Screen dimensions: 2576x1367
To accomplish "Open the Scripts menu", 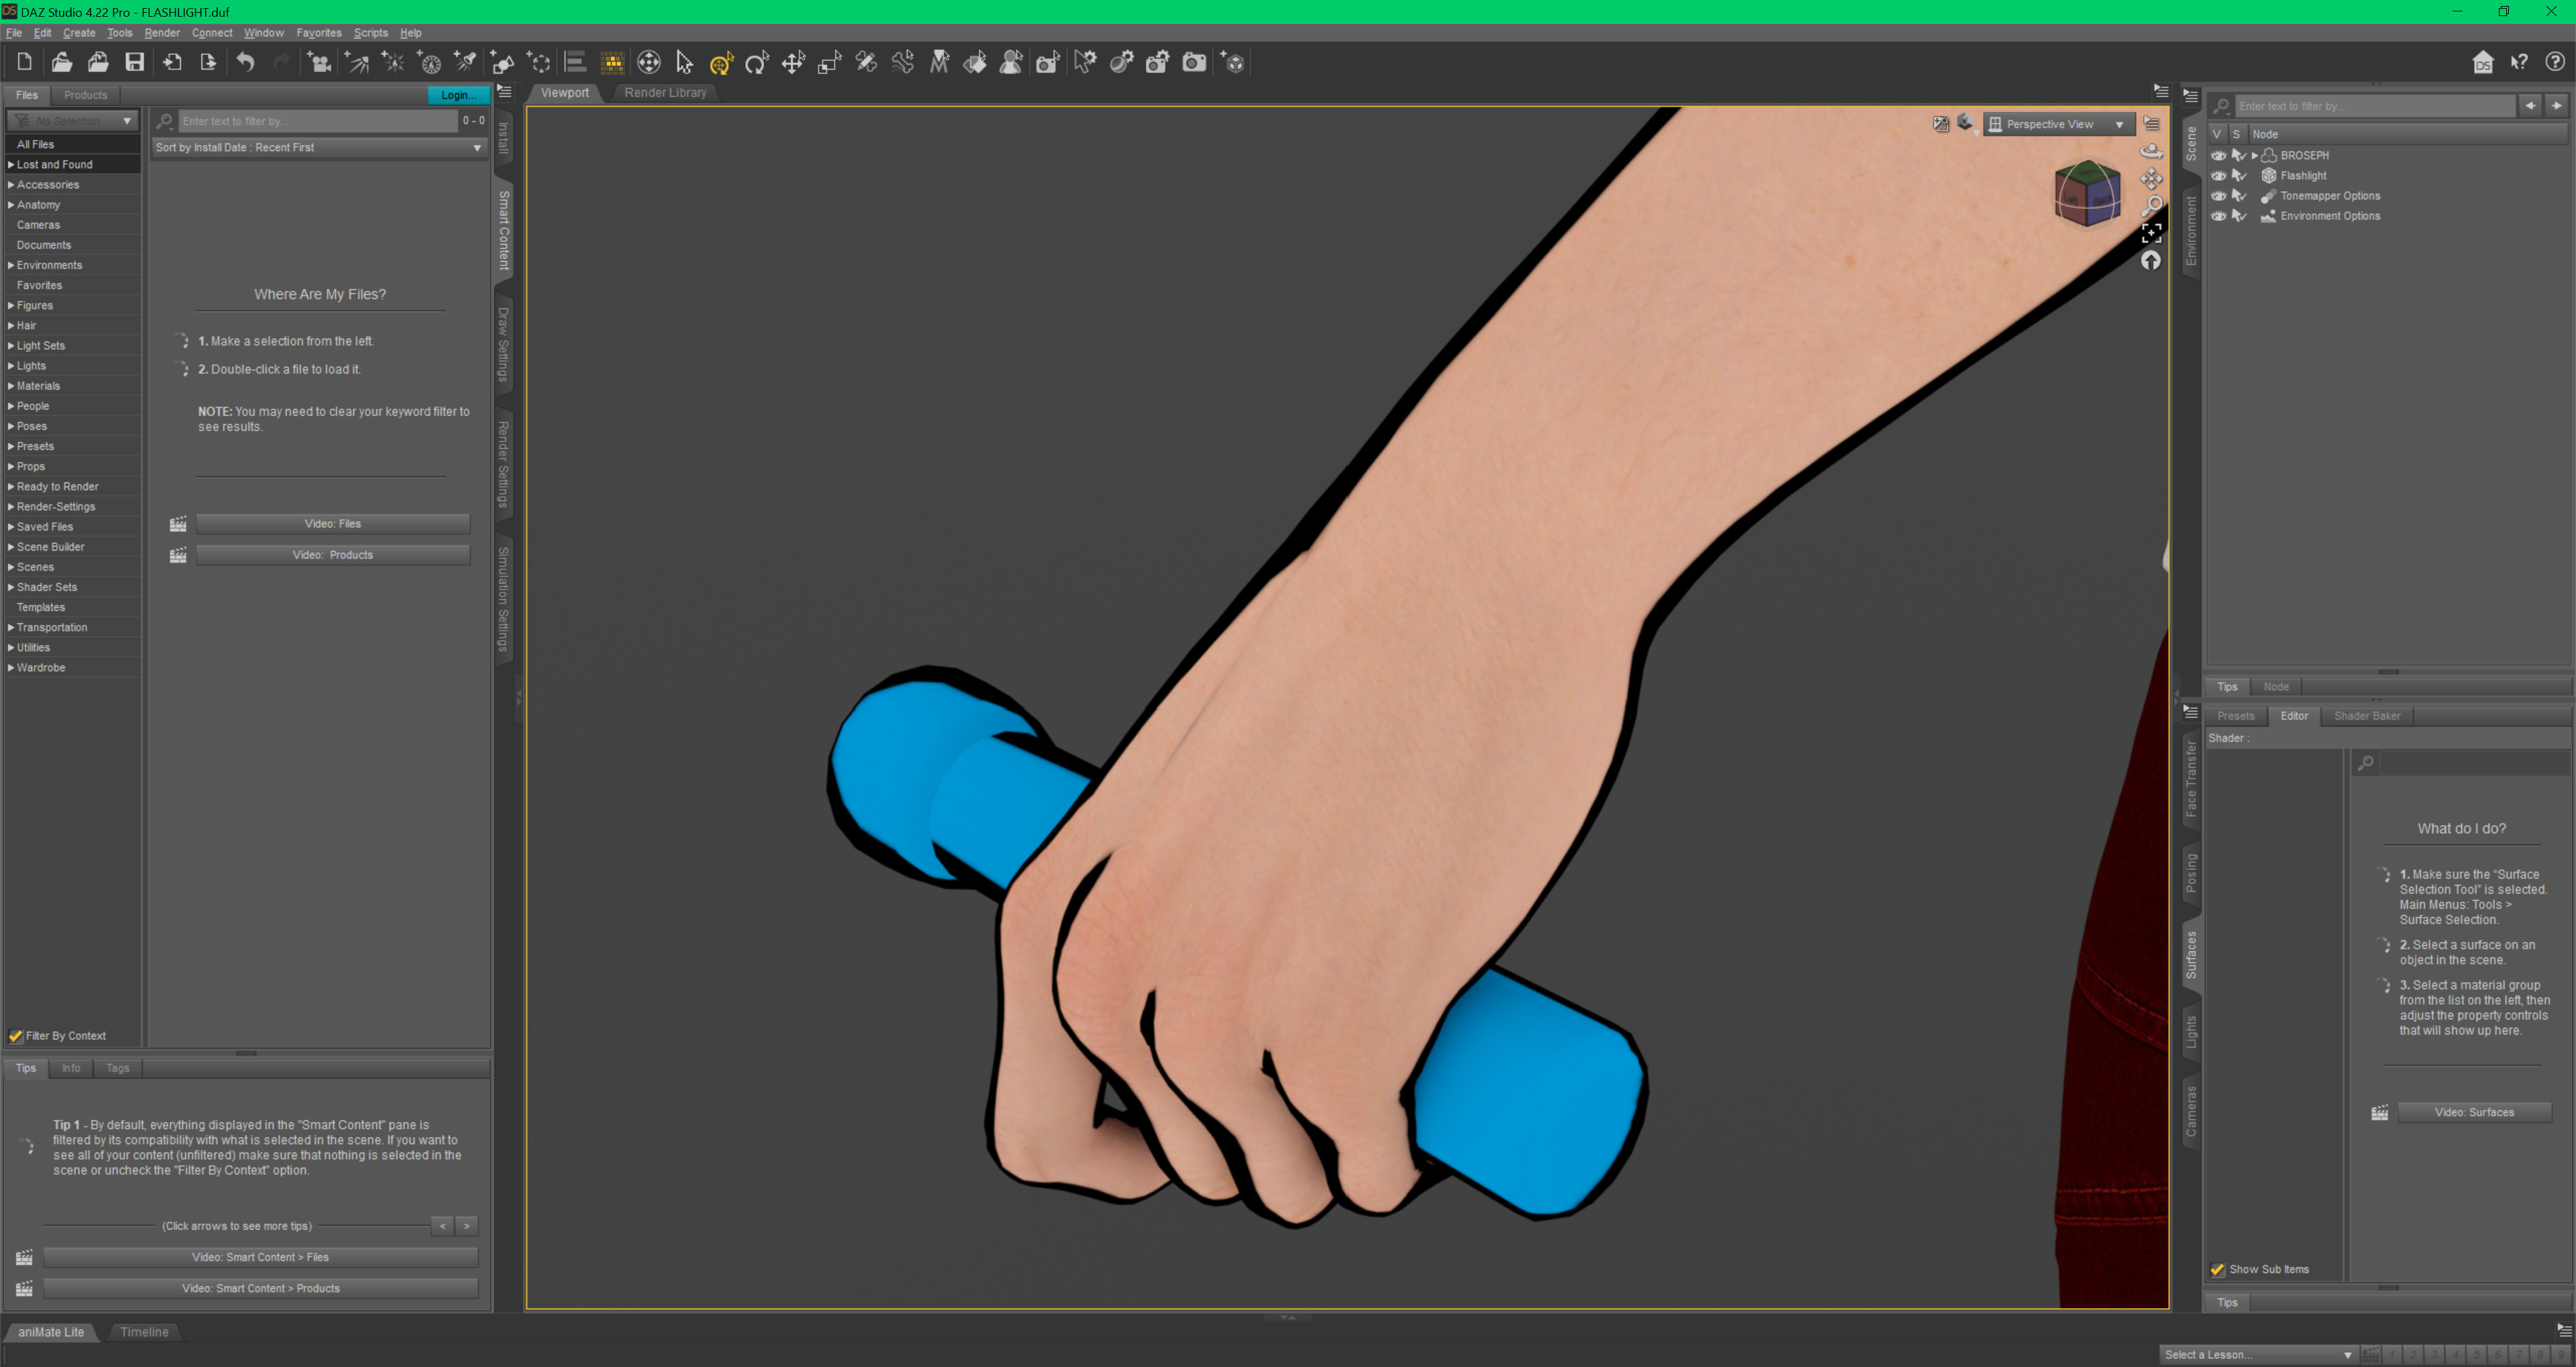I will [370, 33].
